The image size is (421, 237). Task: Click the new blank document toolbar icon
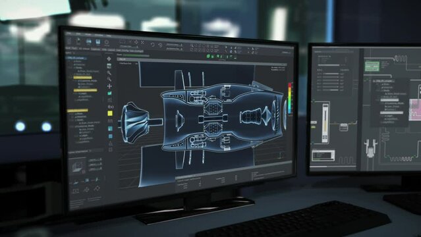(x=69, y=41)
